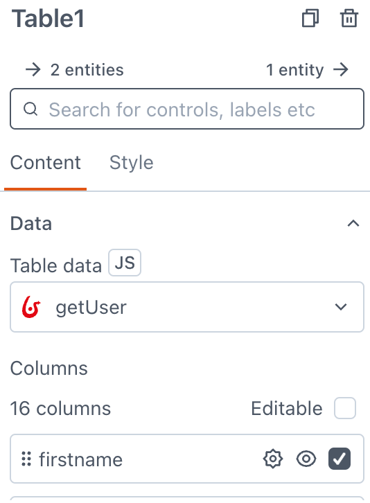Select the firstname column row
Screen dimensions: 370x503
187,459
